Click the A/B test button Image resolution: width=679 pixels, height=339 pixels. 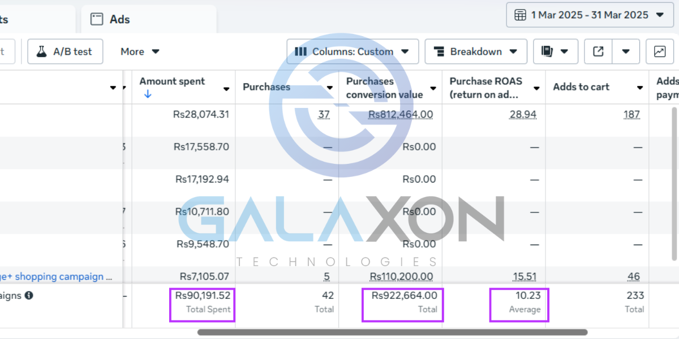(x=65, y=51)
